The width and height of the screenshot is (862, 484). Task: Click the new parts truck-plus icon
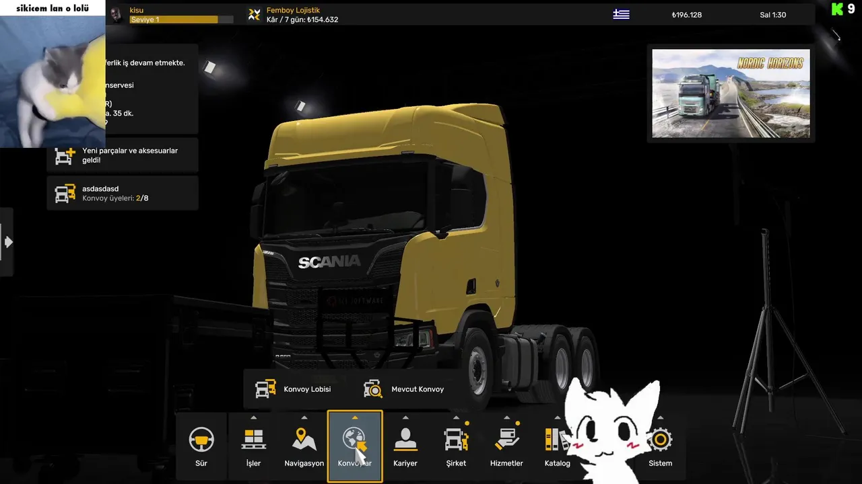tap(65, 156)
